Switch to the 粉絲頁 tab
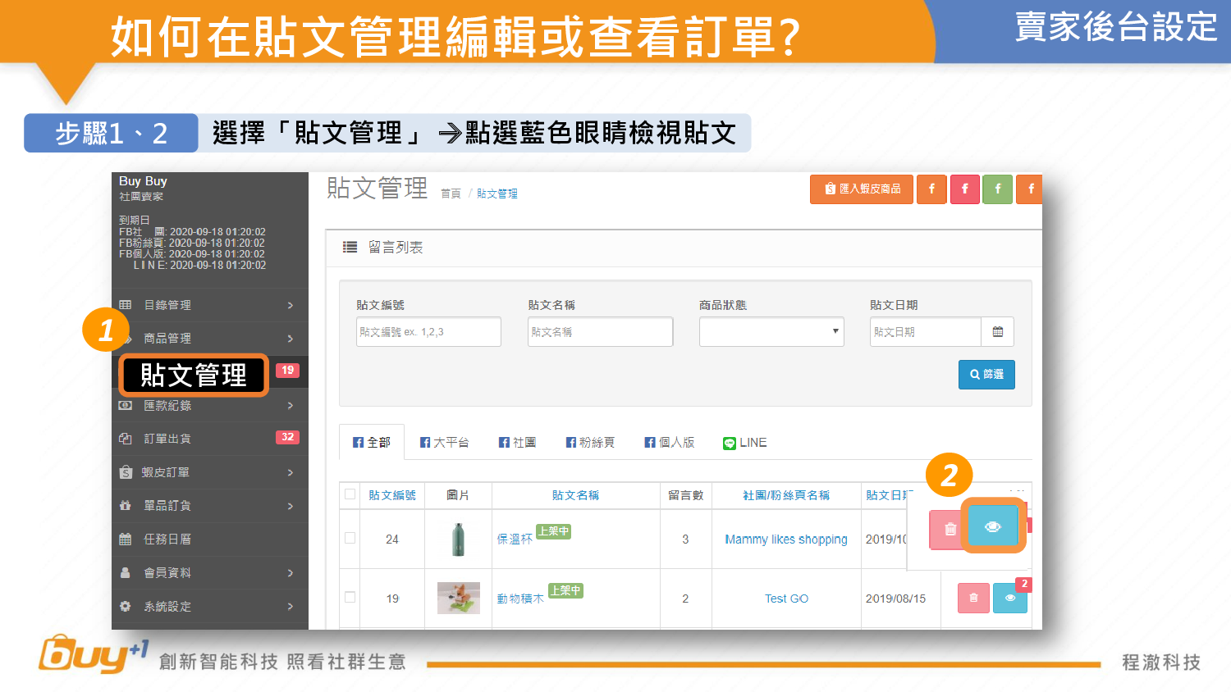 (x=590, y=443)
